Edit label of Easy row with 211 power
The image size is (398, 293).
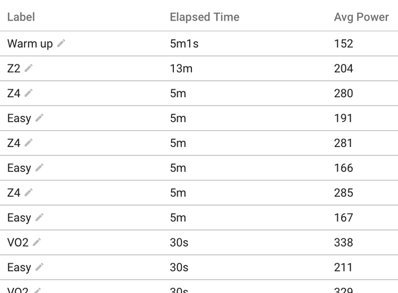[x=39, y=267]
